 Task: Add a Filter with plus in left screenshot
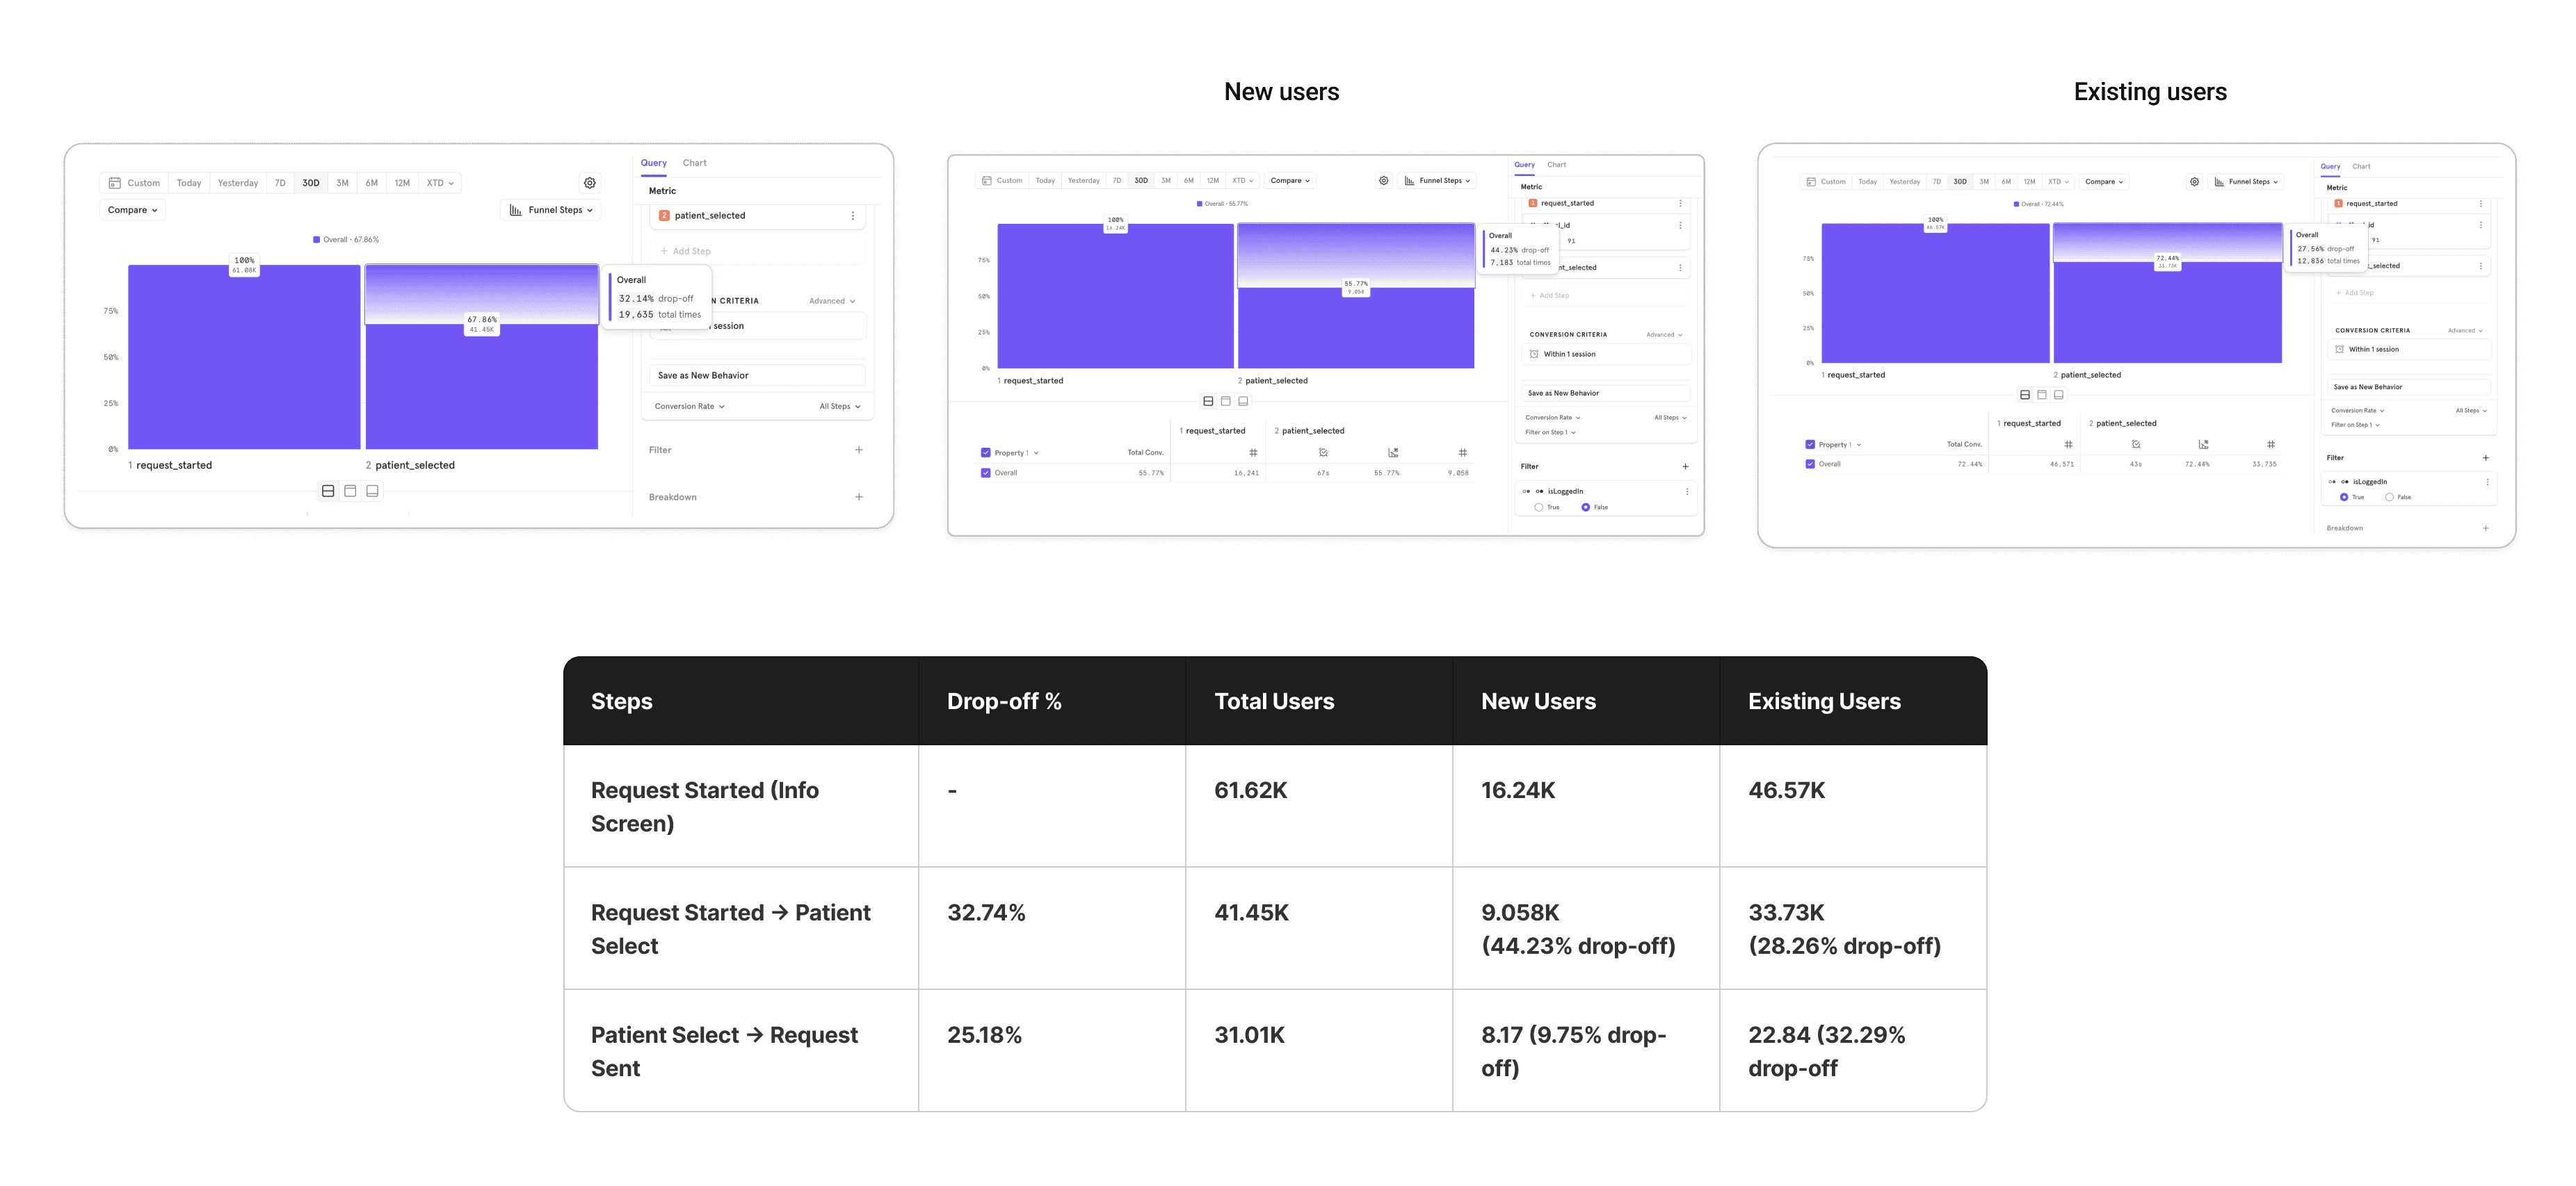click(859, 450)
